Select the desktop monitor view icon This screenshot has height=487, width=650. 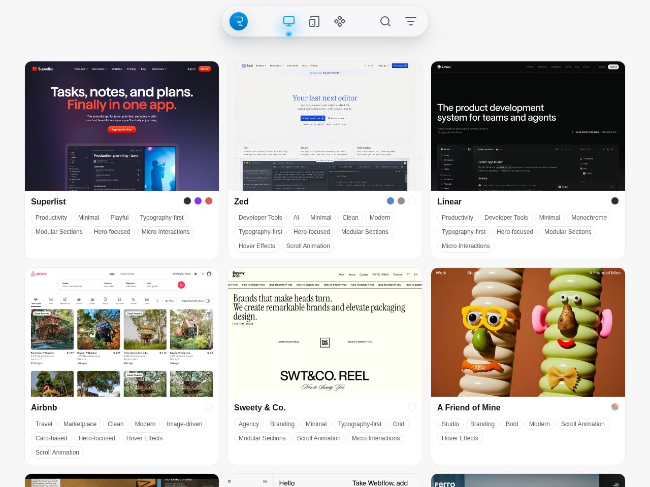click(289, 21)
